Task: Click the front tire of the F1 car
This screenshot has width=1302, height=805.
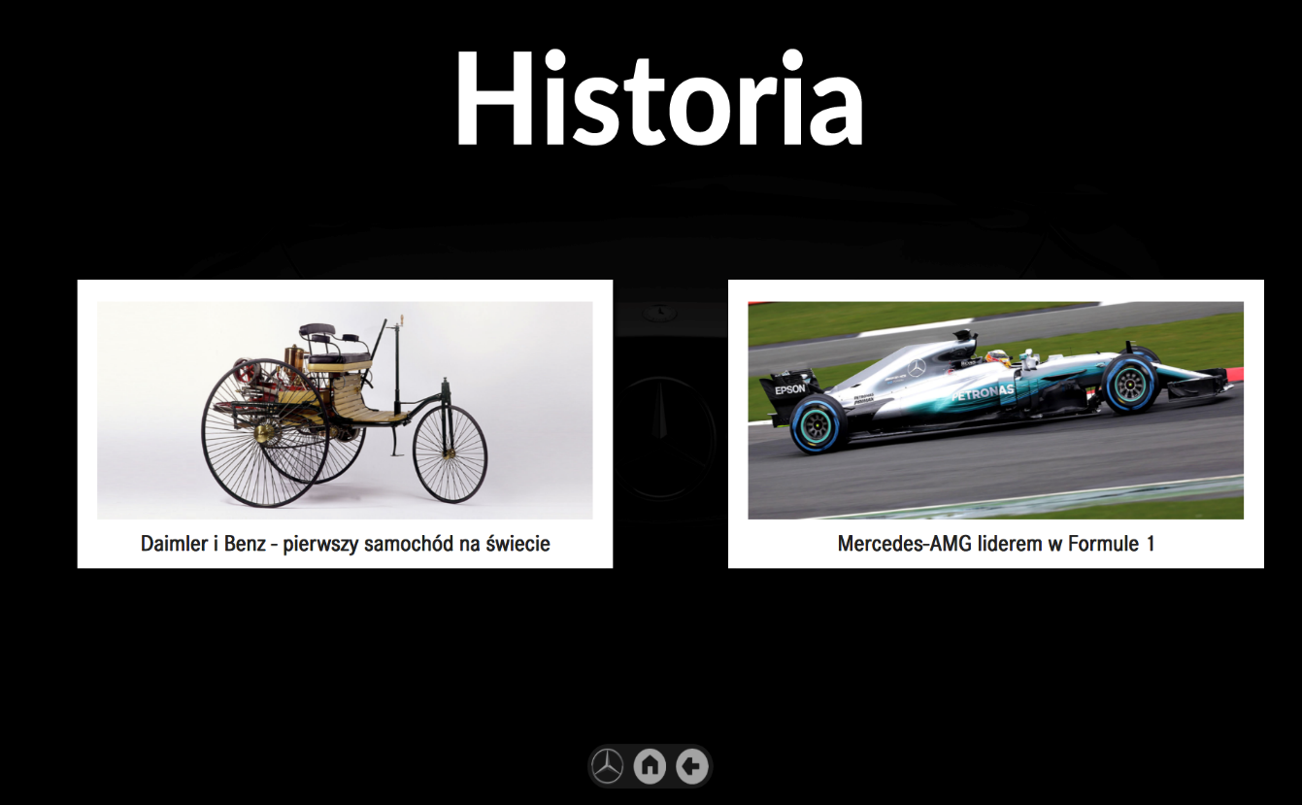Action: (1131, 384)
